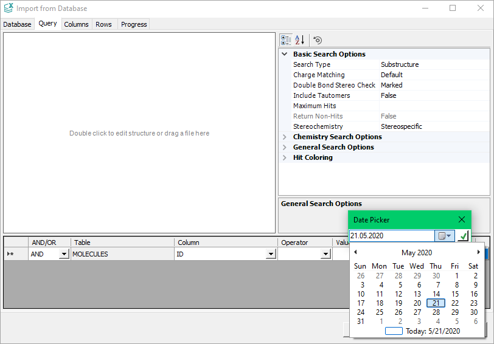Expand the Hit Coloring section
The width and height of the screenshot is (494, 344).
(284, 157)
